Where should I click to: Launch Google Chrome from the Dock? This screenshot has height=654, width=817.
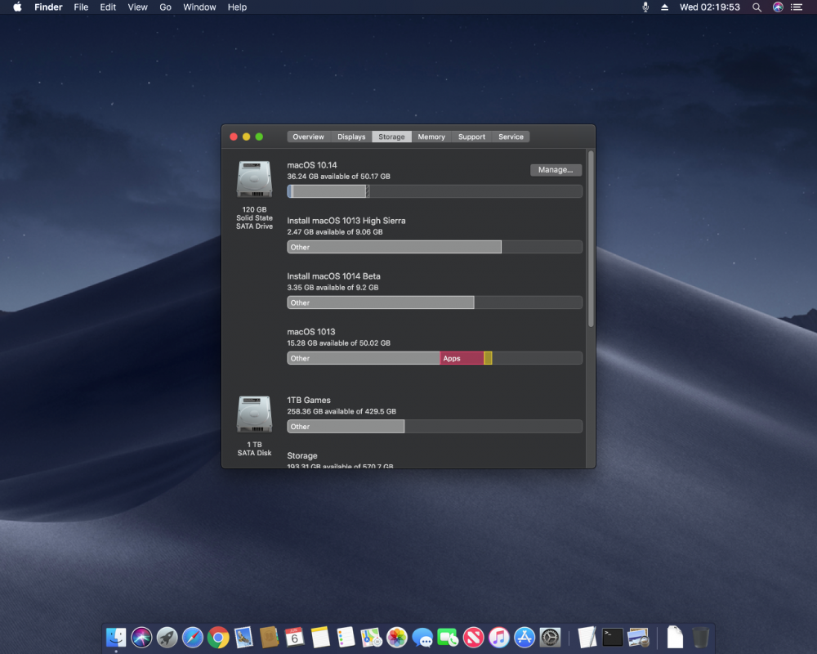tap(218, 637)
